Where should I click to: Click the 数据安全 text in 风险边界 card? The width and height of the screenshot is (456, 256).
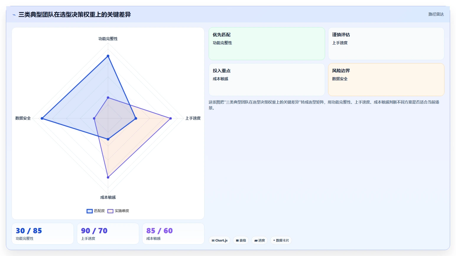coord(340,79)
